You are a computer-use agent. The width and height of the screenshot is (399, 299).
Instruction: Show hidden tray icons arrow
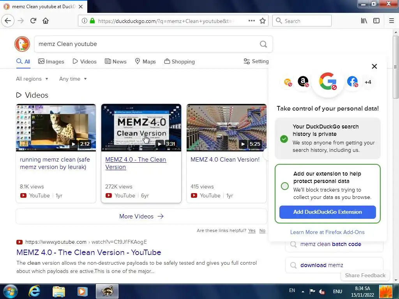tap(303, 292)
